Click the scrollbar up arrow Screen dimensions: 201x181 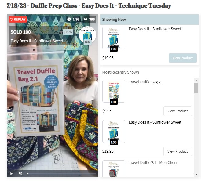click(x=196, y=81)
